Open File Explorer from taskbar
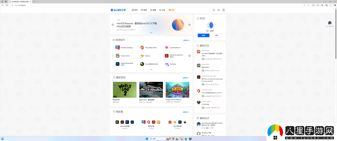 (181, 139)
